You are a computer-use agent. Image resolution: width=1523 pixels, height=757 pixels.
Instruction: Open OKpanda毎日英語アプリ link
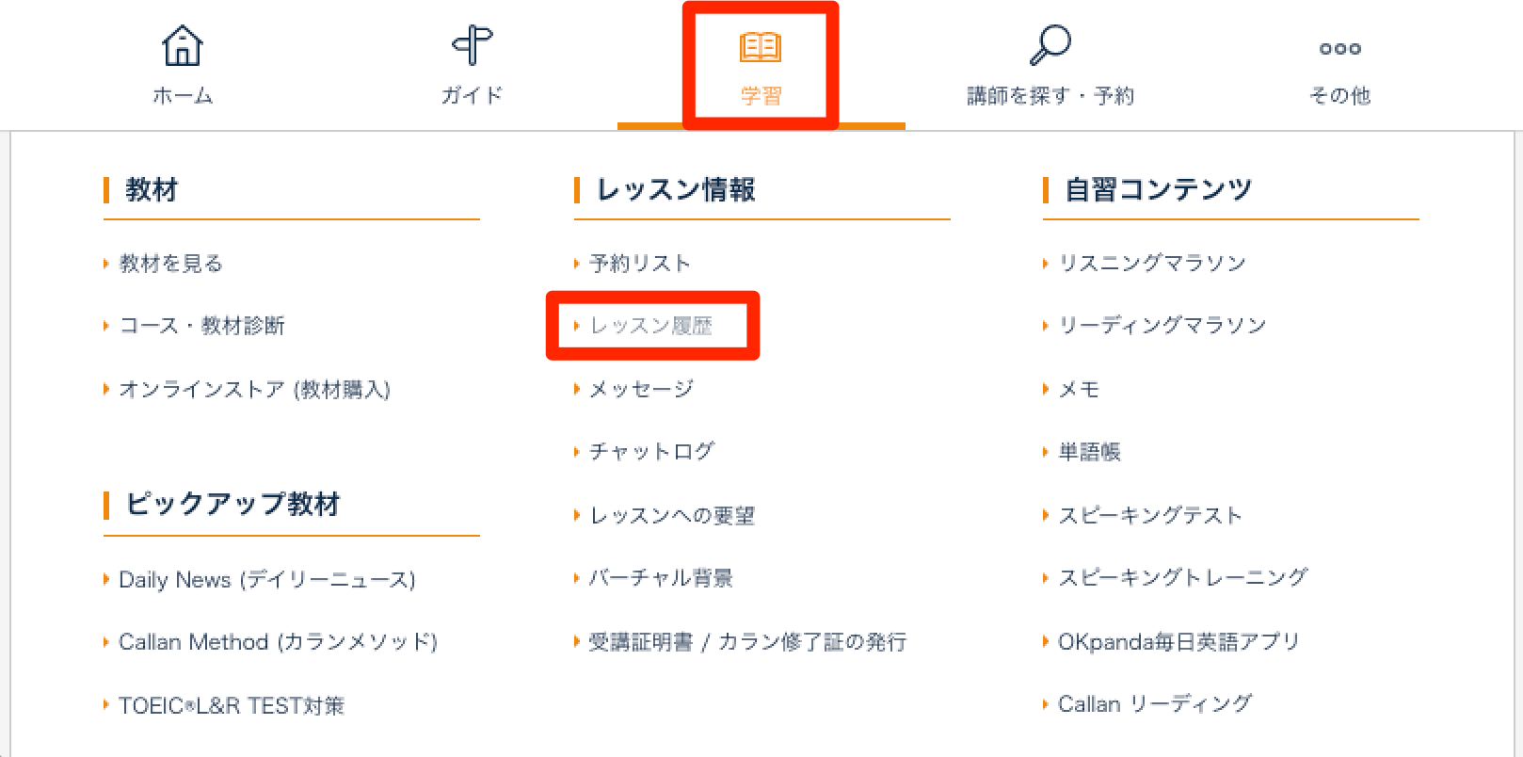click(x=1179, y=642)
